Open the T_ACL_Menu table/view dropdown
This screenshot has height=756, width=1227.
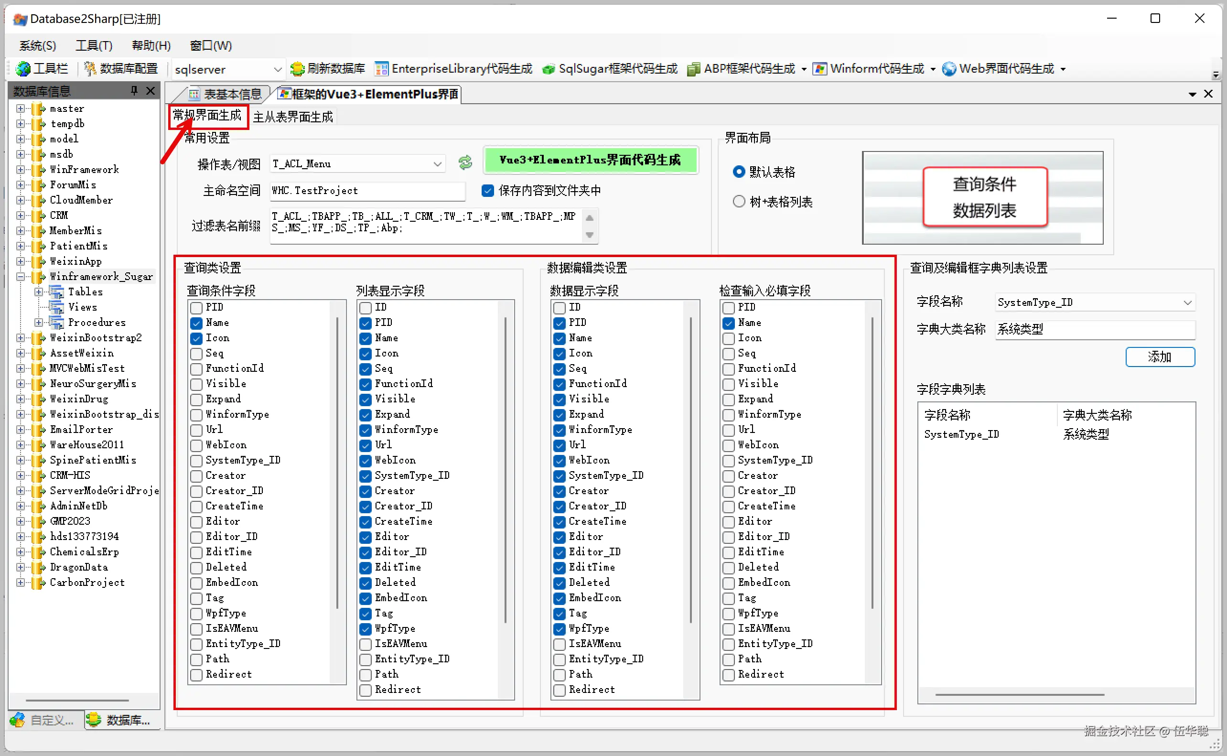click(437, 164)
